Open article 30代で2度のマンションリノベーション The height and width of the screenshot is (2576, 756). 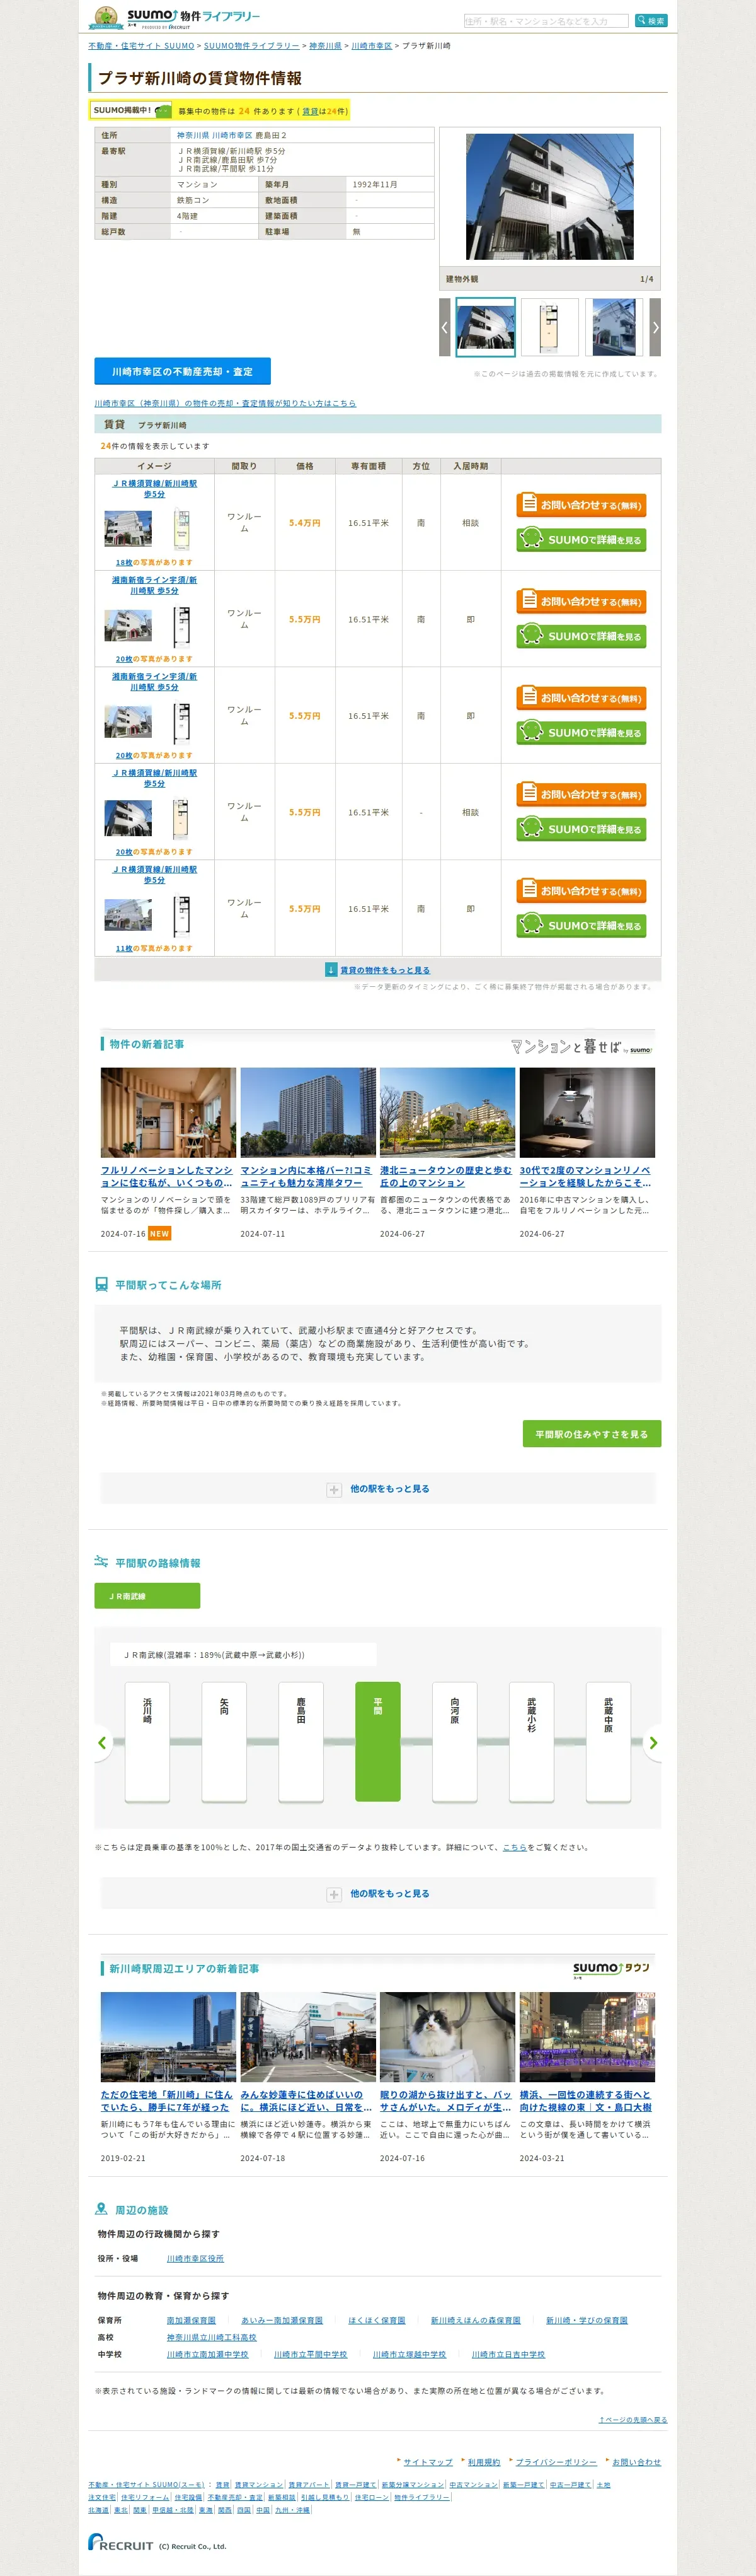587,1176
